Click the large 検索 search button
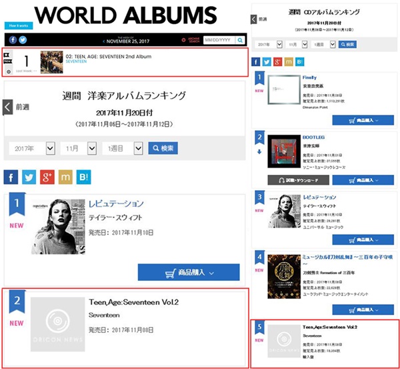The image size is (400, 369). tap(163, 148)
